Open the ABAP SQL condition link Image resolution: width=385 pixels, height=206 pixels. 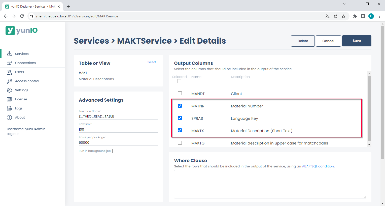(318, 166)
